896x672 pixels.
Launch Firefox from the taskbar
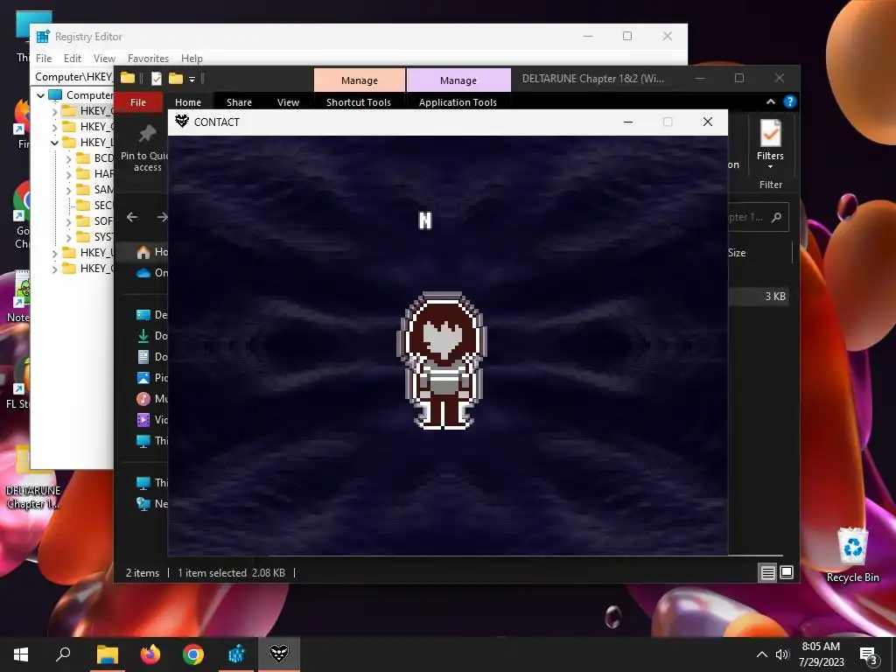pos(150,654)
